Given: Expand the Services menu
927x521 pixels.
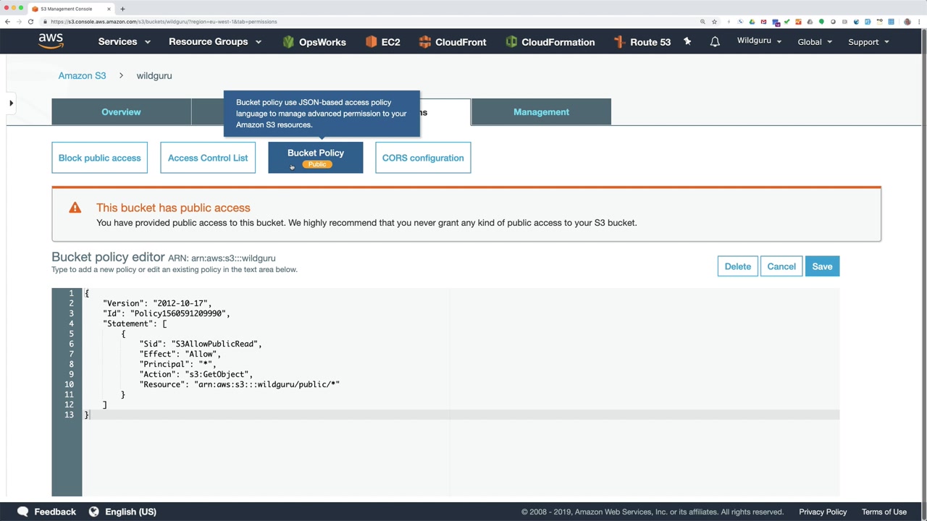Looking at the screenshot, I should [124, 42].
